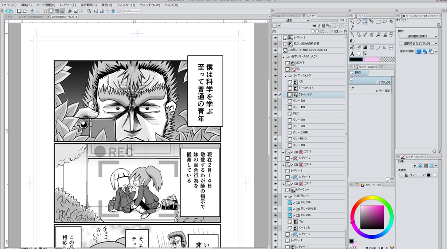Open the 編集(E) menu
The image size is (447, 249).
pos(26,5)
